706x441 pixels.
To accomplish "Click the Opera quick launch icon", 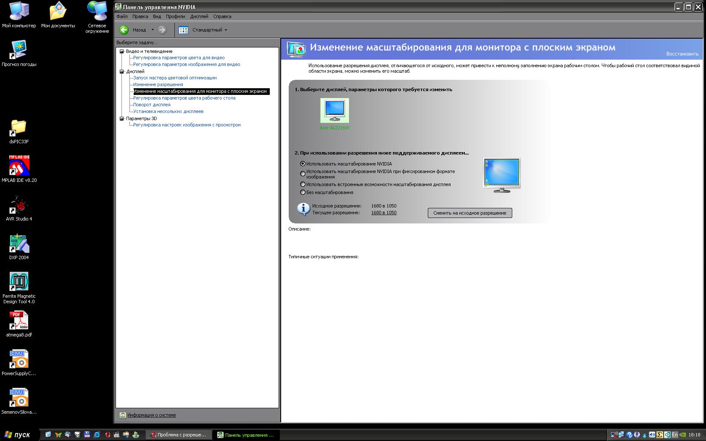I will (x=107, y=435).
